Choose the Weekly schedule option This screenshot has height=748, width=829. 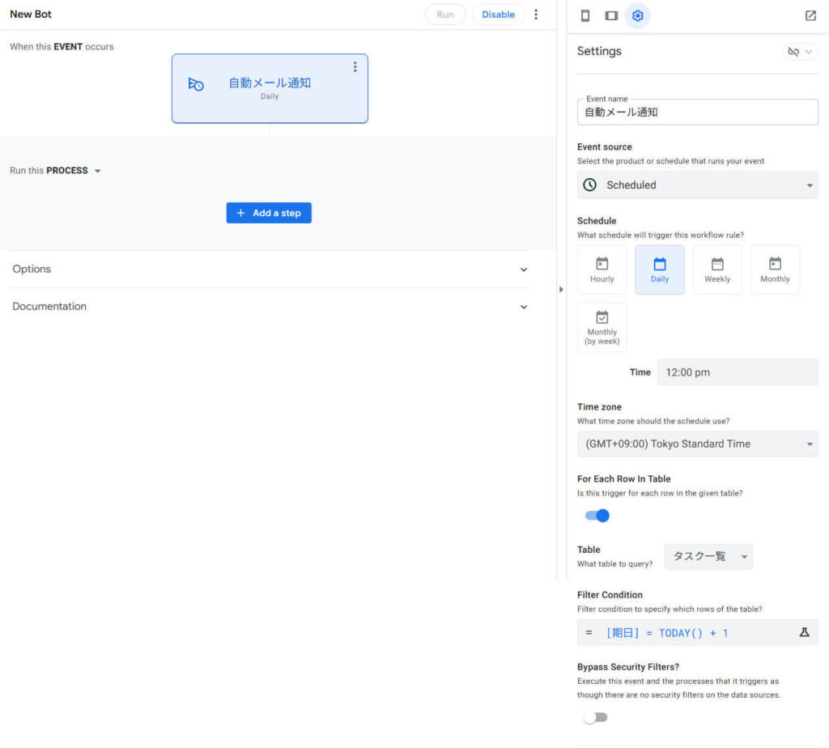(x=716, y=270)
